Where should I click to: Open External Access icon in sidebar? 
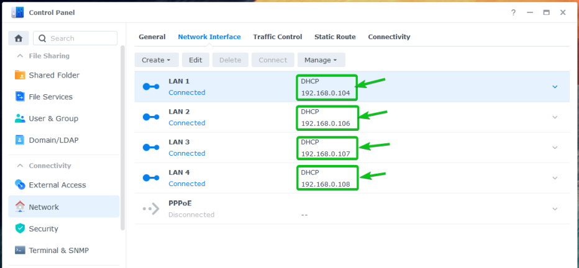[20, 184]
